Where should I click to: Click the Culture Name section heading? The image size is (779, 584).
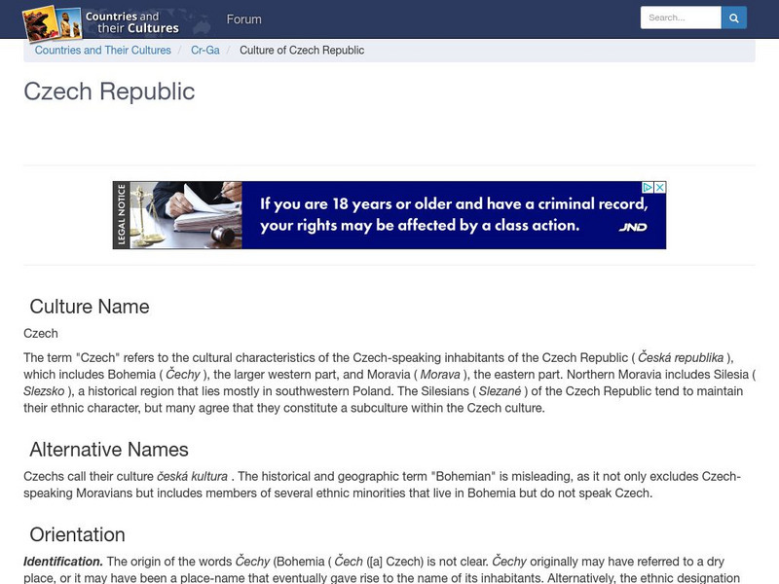pos(90,305)
